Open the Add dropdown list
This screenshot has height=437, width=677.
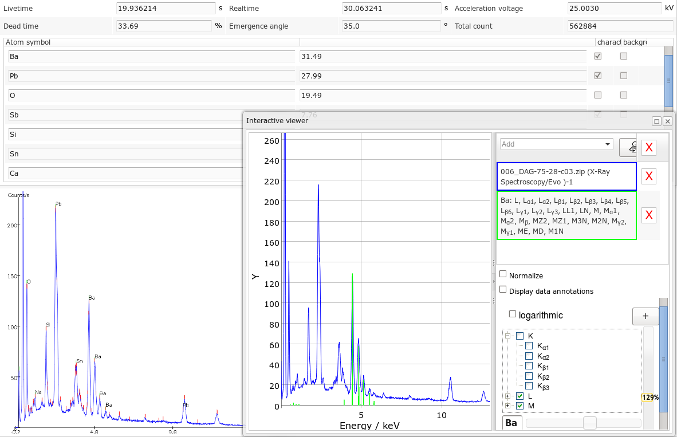[607, 144]
